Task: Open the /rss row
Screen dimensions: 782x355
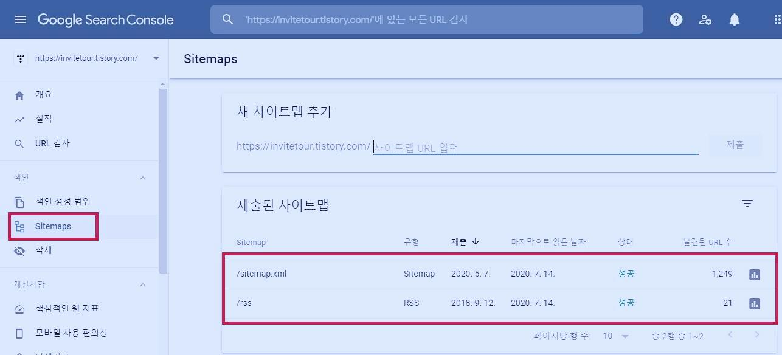Action: tap(500, 303)
